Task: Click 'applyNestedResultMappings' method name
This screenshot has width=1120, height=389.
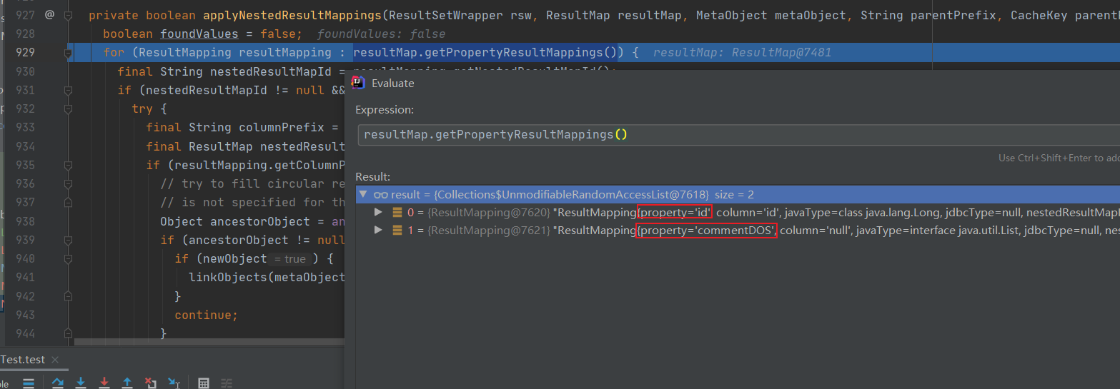Action: click(x=292, y=15)
